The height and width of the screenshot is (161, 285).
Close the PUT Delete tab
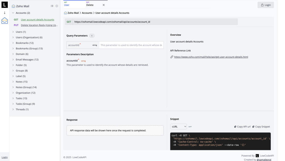point(104,5)
